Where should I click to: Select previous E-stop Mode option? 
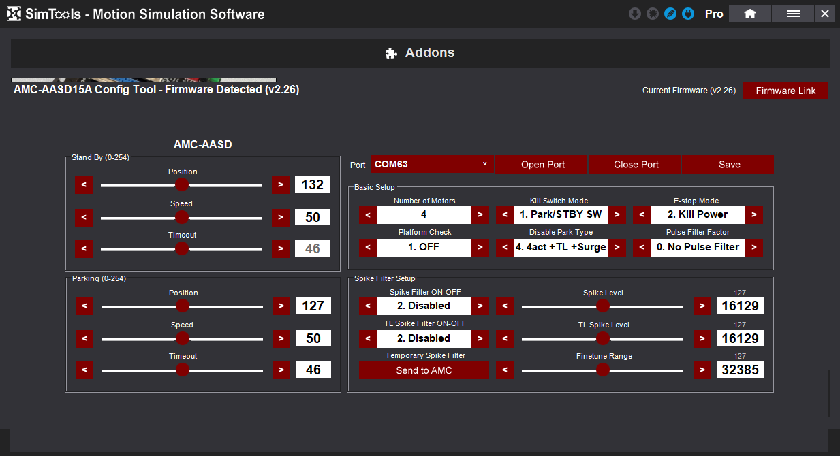click(x=642, y=215)
